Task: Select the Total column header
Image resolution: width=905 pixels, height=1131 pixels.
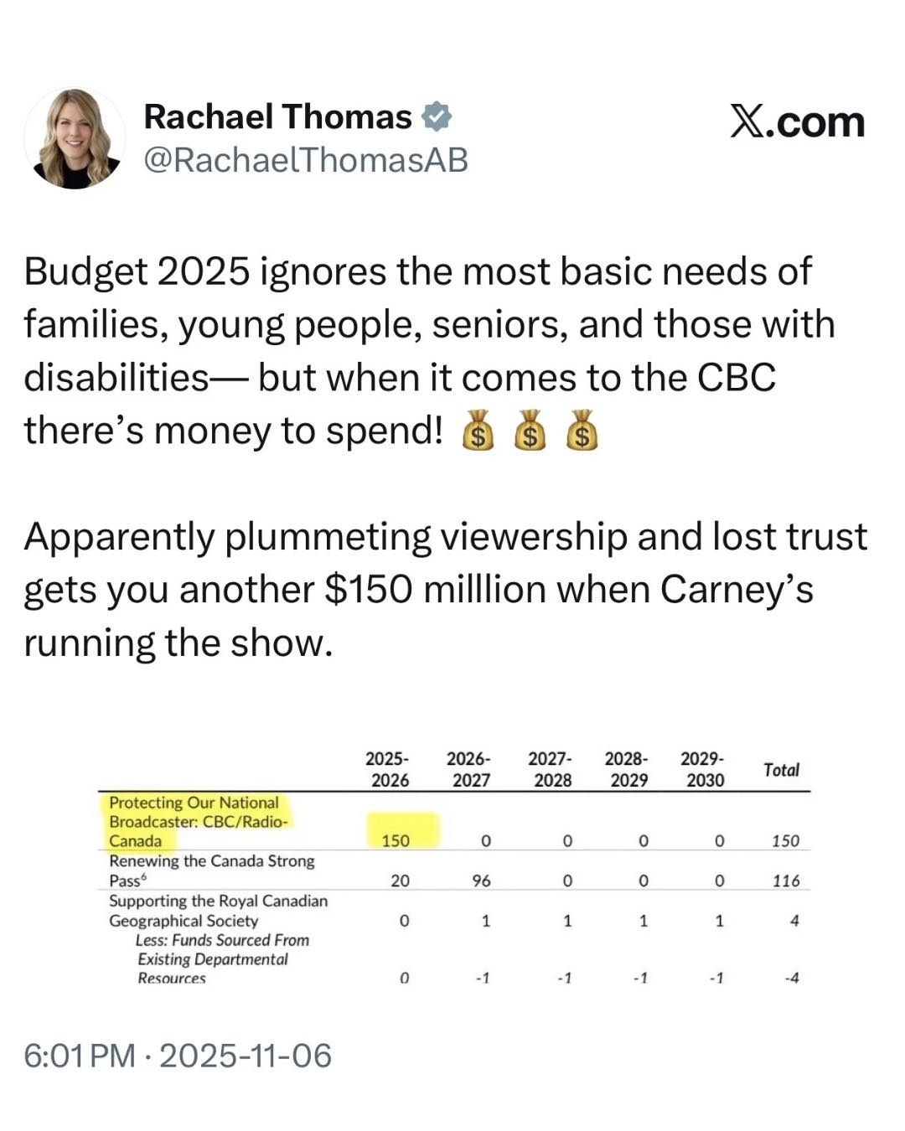Action: pos(781,770)
